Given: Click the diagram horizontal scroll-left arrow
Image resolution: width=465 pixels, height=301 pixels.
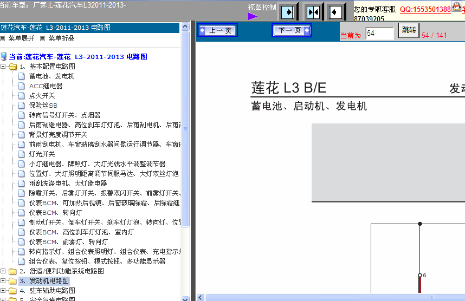Looking at the screenshot, I should 201,297.
